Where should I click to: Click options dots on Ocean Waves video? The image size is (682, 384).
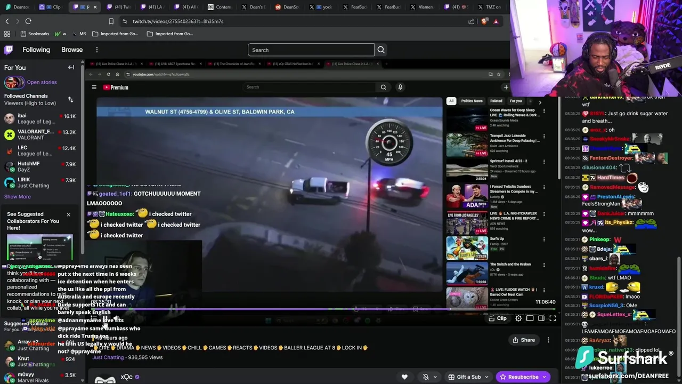click(x=544, y=111)
